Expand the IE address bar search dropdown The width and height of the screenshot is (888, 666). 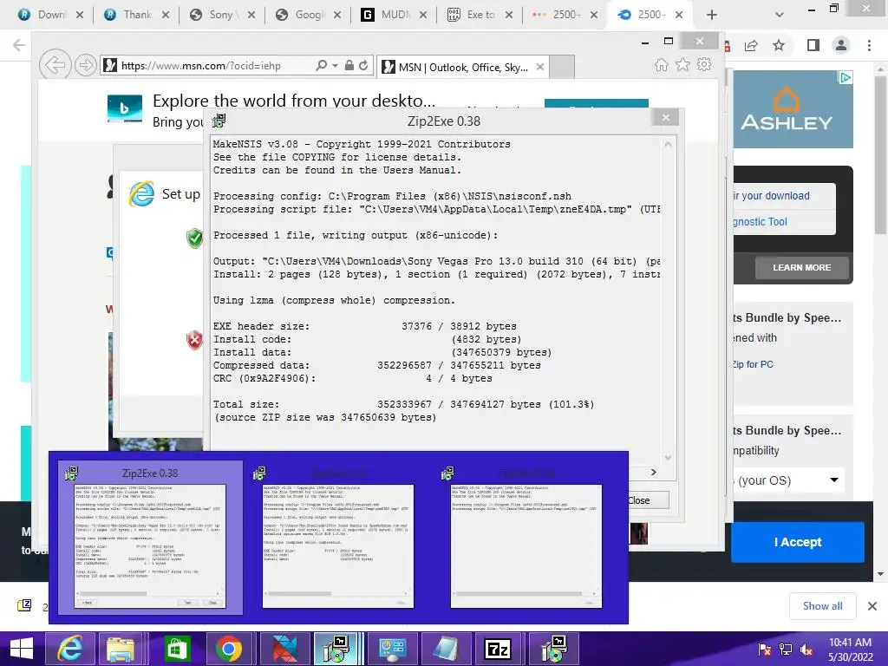pos(335,66)
